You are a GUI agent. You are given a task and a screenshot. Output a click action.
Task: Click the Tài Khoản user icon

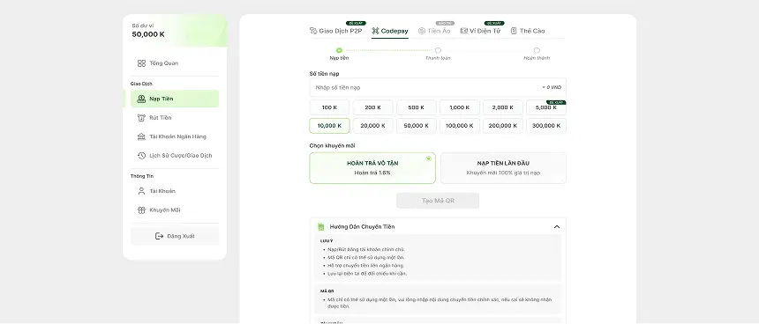coord(141,191)
